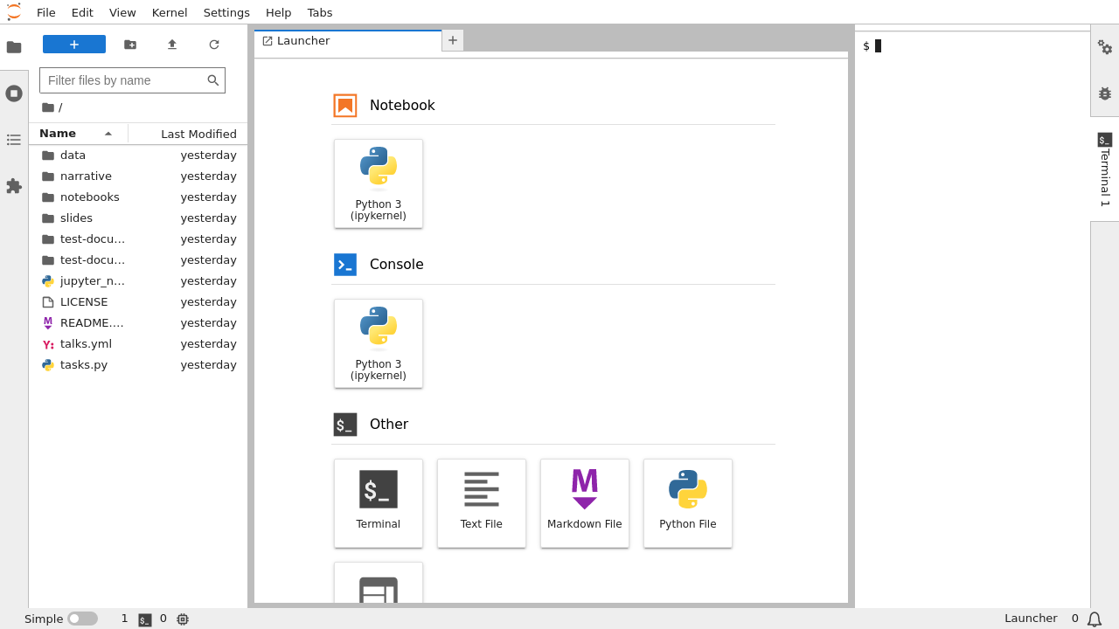This screenshot has height=629, width=1119.
Task: Open the notifications bell icon
Action: (x=1095, y=619)
